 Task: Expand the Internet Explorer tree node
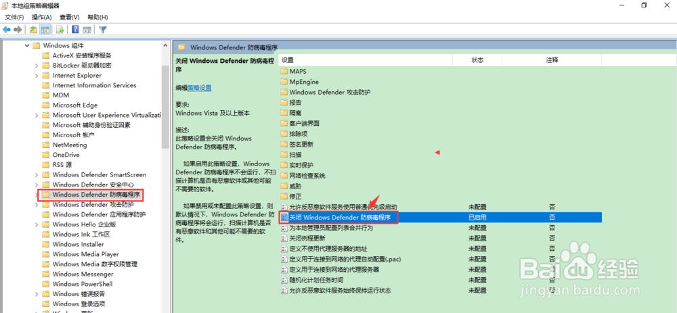[37, 75]
